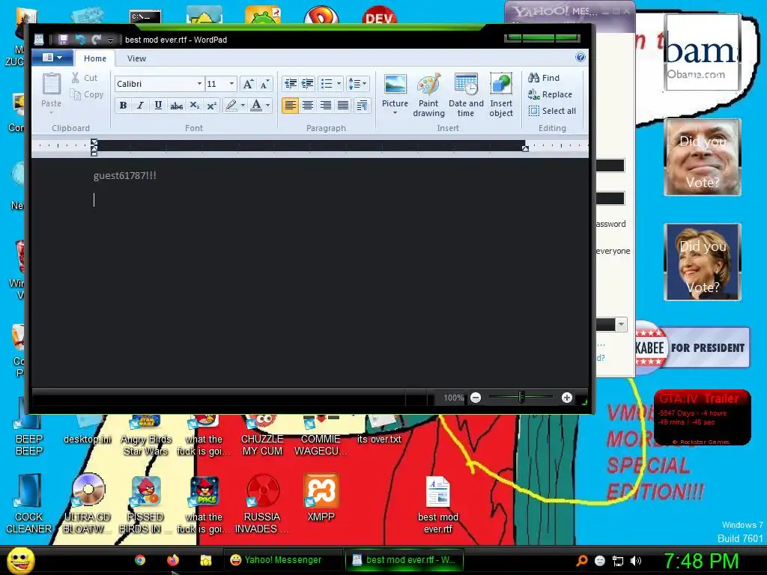The width and height of the screenshot is (767, 575).
Task: Open the font size 11 dropdown
Action: pyautogui.click(x=232, y=84)
